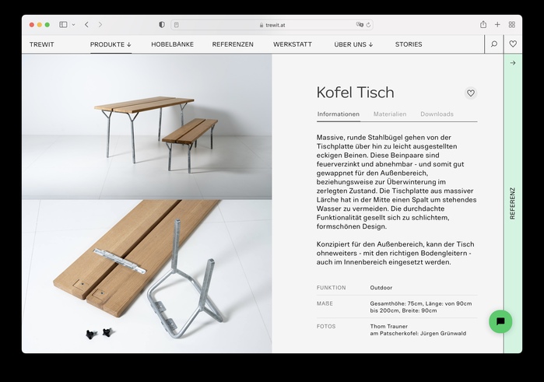Show reader view icon in address bar
Viewport: 544px width, 382px height.
click(177, 25)
